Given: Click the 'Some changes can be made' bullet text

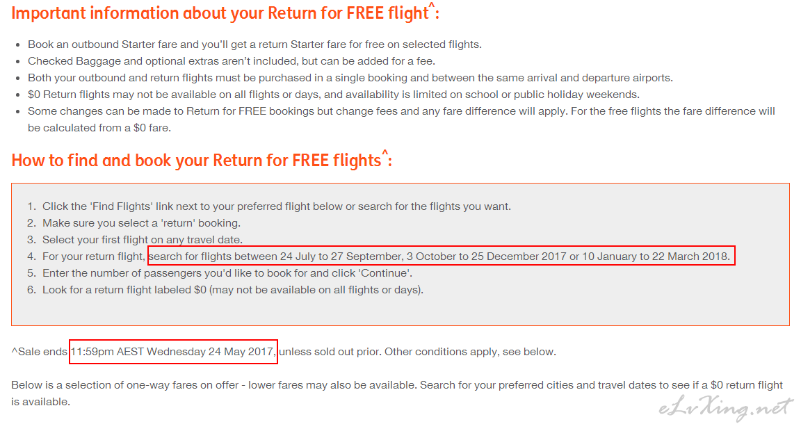Looking at the screenshot, I should [401, 120].
